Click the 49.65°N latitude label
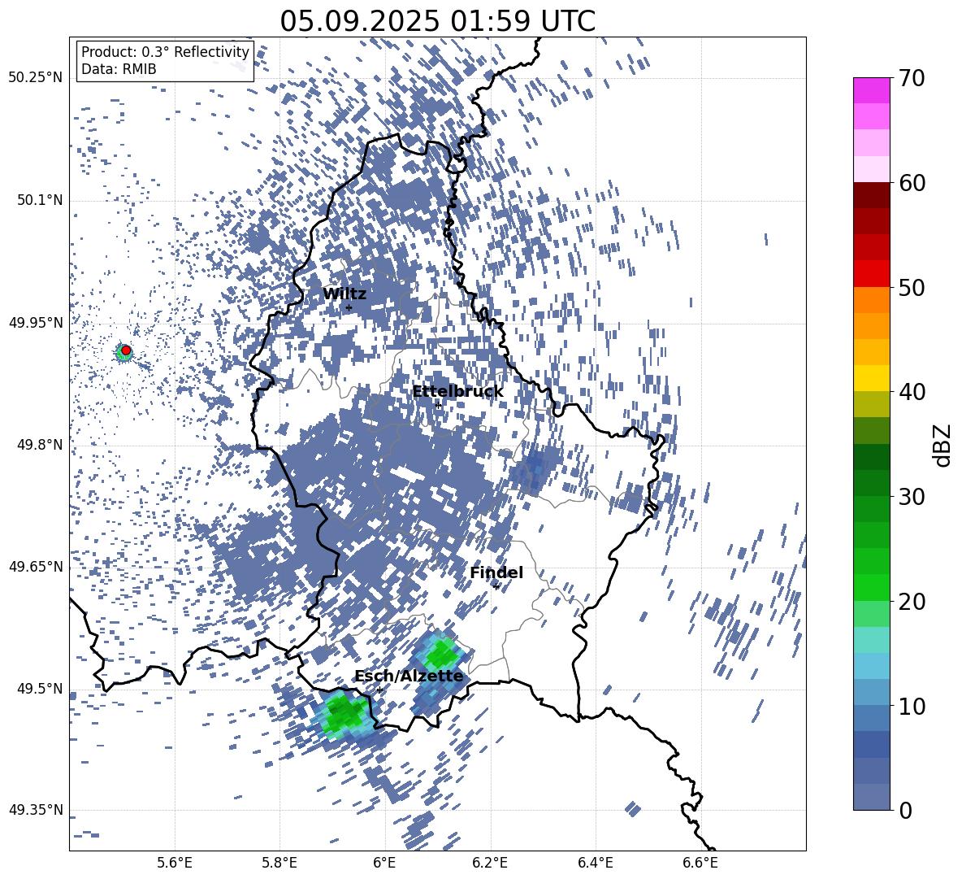The height and width of the screenshot is (879, 962). click(36, 567)
